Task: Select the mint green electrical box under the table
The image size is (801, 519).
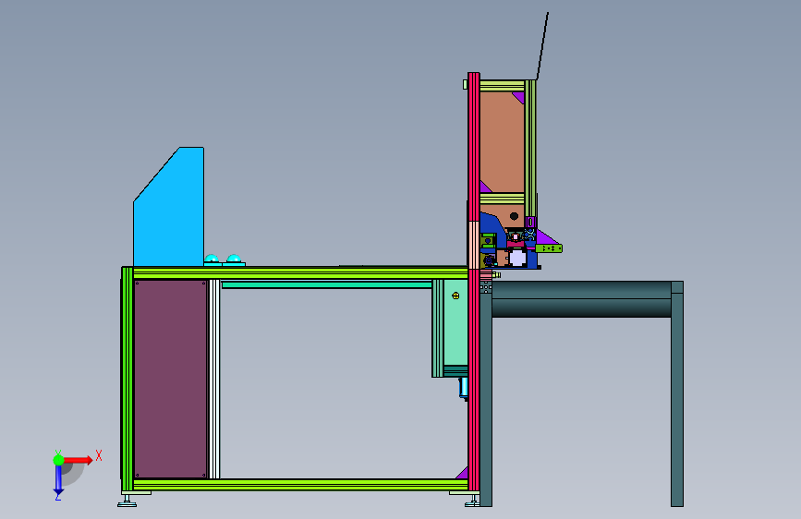Action: click(x=455, y=322)
